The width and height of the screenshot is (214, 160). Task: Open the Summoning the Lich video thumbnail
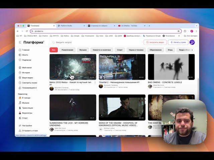(x=73, y=107)
